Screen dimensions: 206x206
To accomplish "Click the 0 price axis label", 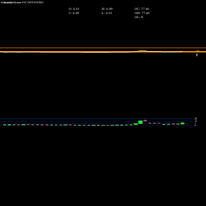I will (195, 125).
